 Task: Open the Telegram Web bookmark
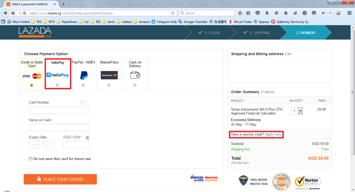pyautogui.click(x=164, y=22)
